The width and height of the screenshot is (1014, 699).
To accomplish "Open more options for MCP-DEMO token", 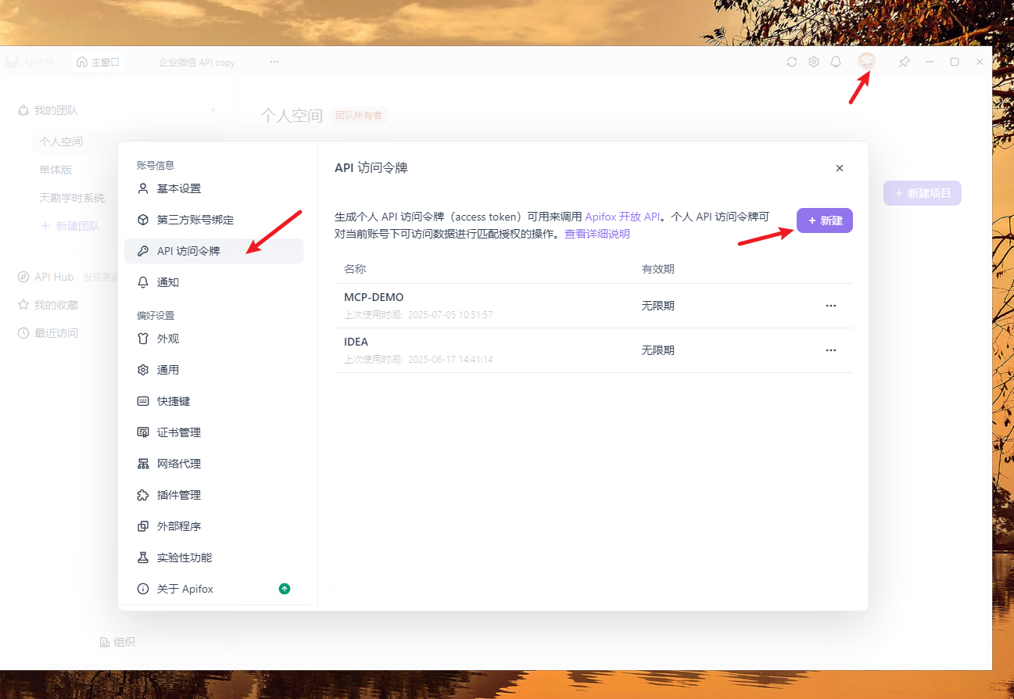I will (x=830, y=306).
